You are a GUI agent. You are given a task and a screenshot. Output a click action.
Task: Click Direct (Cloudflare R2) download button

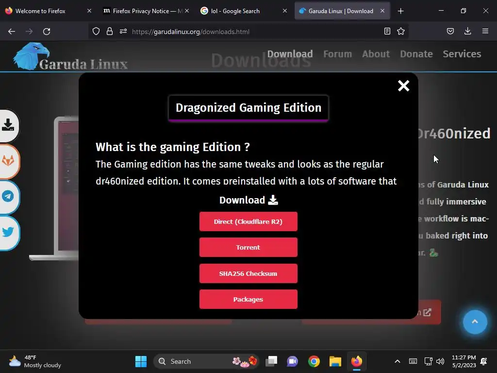tap(248, 221)
